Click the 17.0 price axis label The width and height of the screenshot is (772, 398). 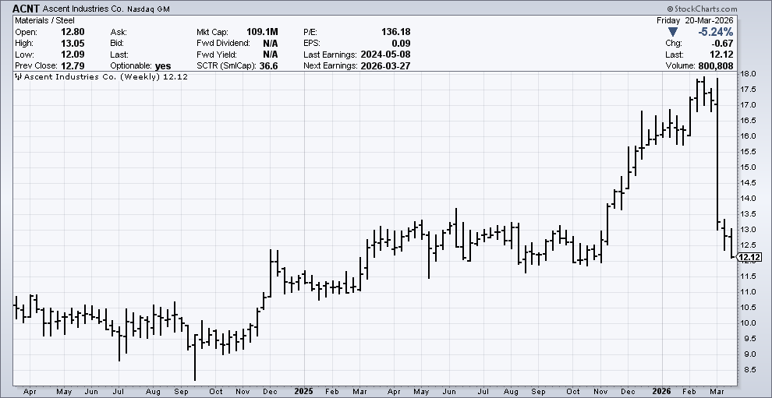pos(749,105)
